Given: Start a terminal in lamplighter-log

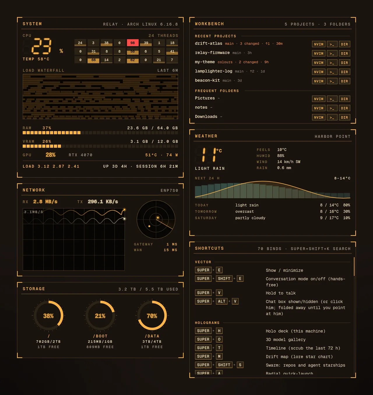Looking at the screenshot, I should tap(332, 72).
